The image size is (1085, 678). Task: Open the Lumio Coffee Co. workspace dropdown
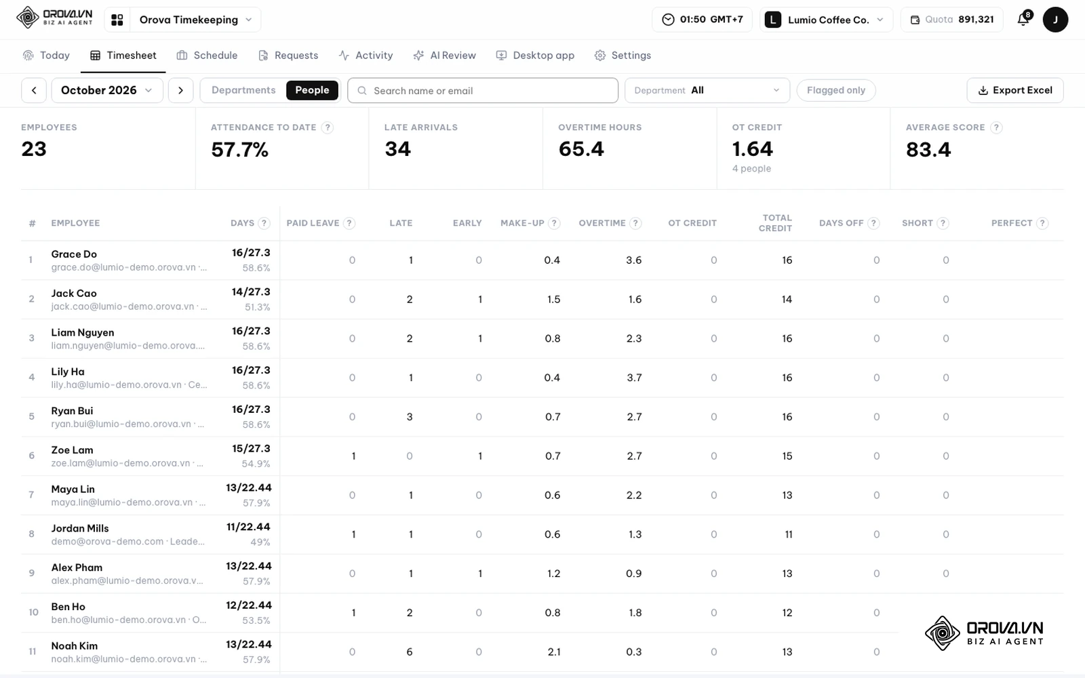[x=827, y=20]
